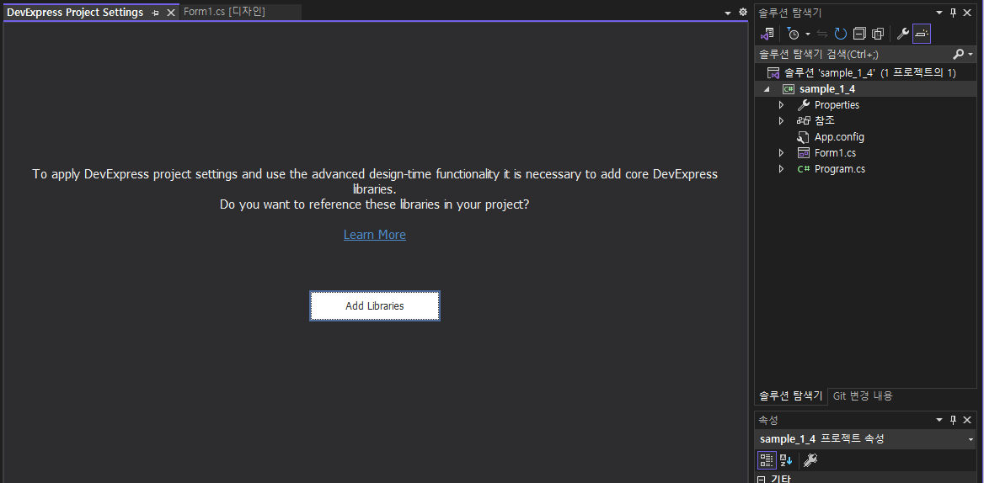Screen dimensions: 984x483
Task: Open 속성 window position menu arrow
Action: click(939, 420)
